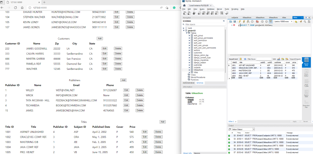Viewport: 313px width, 154px height.
Task: Select the titles 1 result tab
Action: tap(231, 121)
